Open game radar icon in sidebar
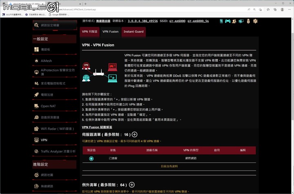The image size is (294, 194). pyautogui.click(x=36, y=117)
